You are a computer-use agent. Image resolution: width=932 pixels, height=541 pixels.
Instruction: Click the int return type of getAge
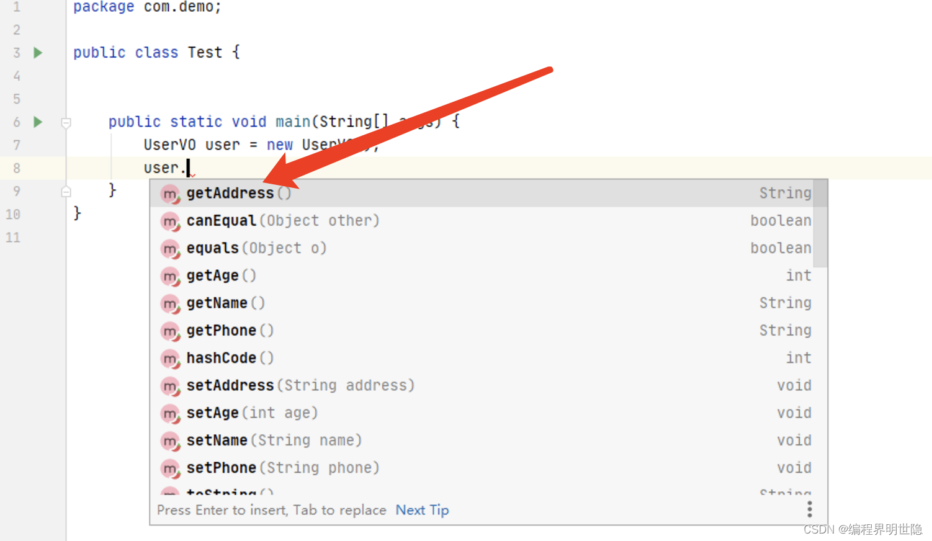click(799, 275)
